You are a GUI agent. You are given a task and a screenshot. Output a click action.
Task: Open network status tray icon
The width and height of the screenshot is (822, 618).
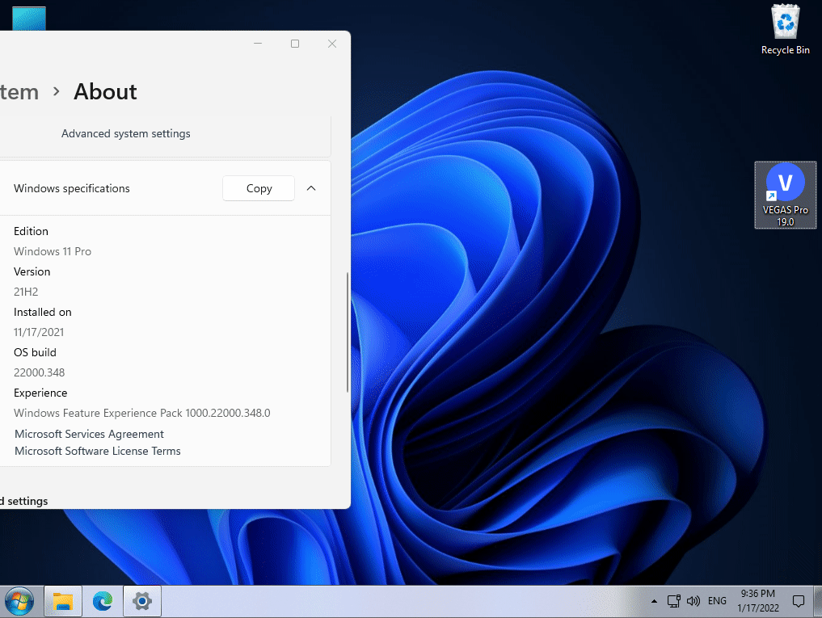coord(673,601)
